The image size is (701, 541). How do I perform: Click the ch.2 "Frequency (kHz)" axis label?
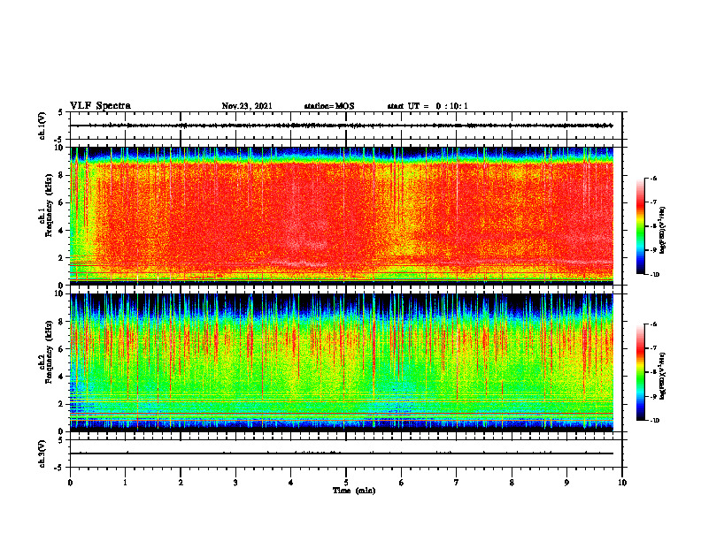click(49, 351)
